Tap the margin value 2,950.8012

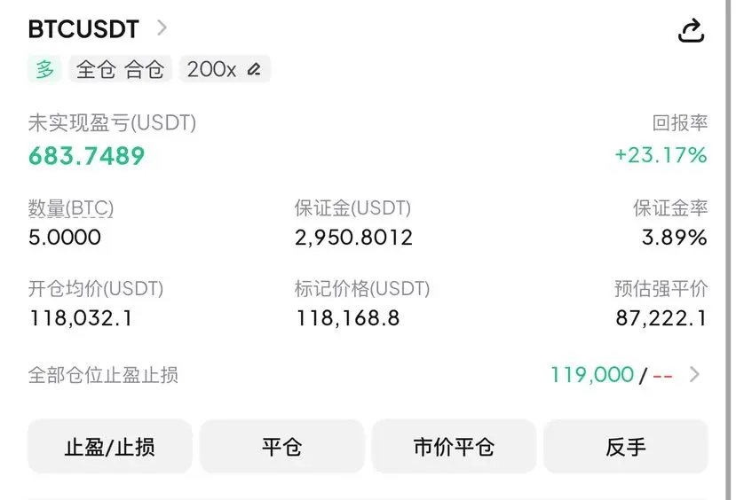[354, 237]
